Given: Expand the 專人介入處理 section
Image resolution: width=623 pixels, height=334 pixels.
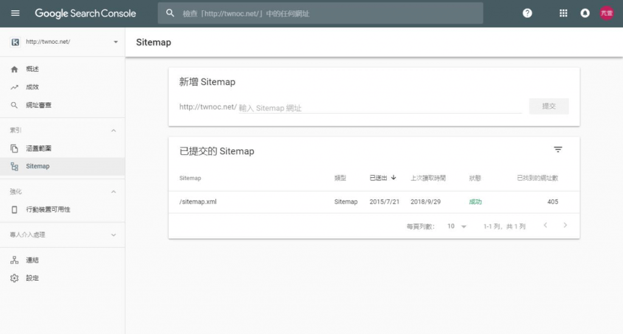Looking at the screenshot, I should click(114, 235).
